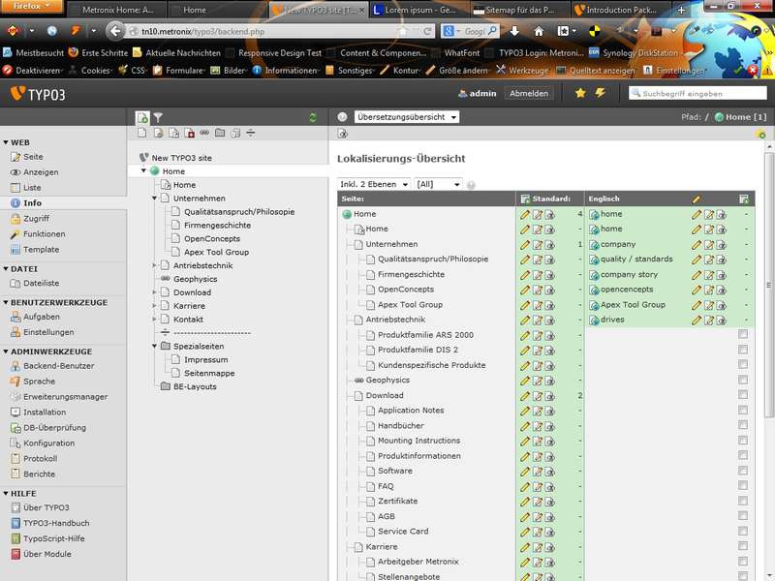Screen dimensions: 775x581
Task: Click the filter icon above the page tree
Action: click(160, 117)
